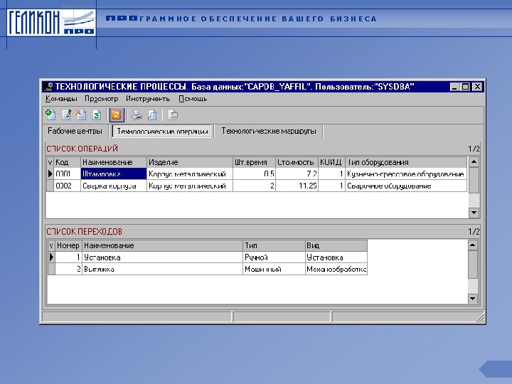Viewport: 512px width, 384px height.
Task: Click the Ручной type cell
Action: point(274,257)
